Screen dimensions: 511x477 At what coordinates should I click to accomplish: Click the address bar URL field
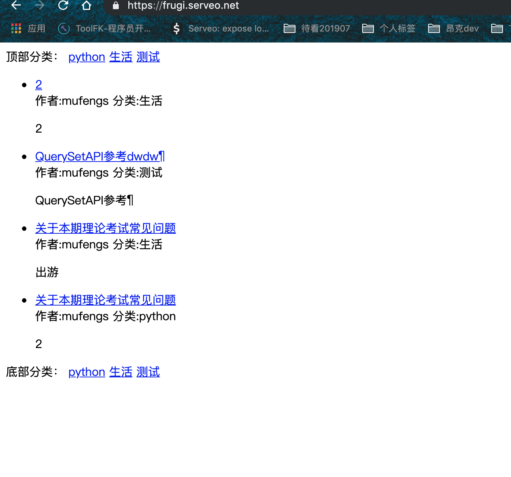click(x=257, y=5)
